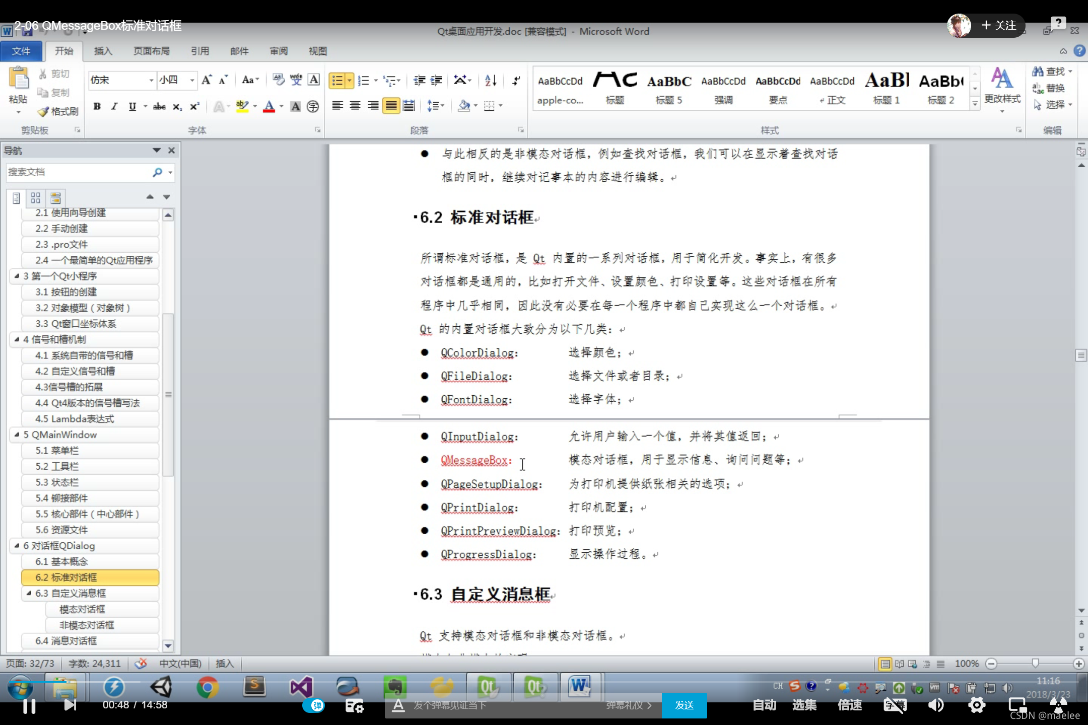Toggle Justify alignment
The height and width of the screenshot is (725, 1088).
[391, 106]
